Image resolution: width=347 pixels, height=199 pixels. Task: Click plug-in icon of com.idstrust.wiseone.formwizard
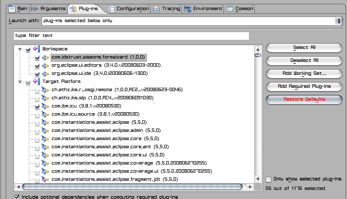[45, 58]
